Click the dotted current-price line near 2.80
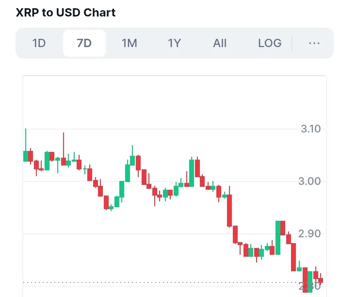Screen dimensions: 341x297 pyautogui.click(x=146, y=282)
